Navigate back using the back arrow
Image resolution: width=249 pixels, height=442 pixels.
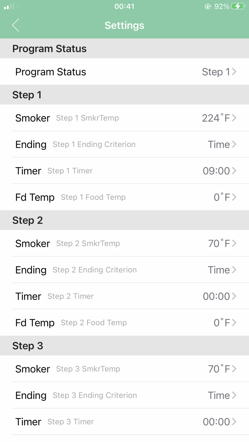(15, 25)
